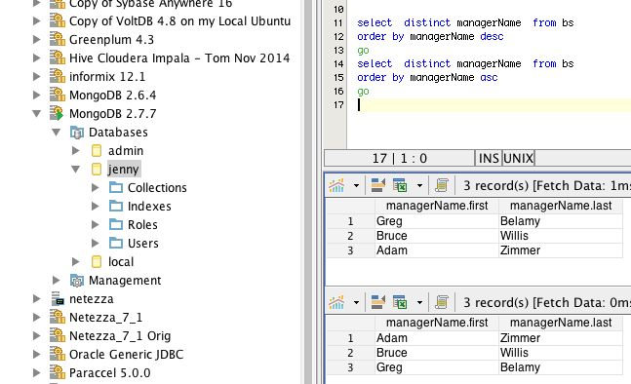
Task: Expand the Collections folder
Action: (95, 187)
